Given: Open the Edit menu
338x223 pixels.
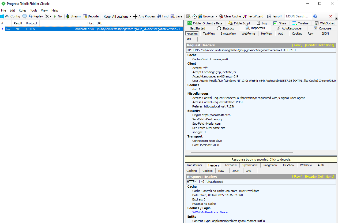Looking at the screenshot, I should coord(12,10).
